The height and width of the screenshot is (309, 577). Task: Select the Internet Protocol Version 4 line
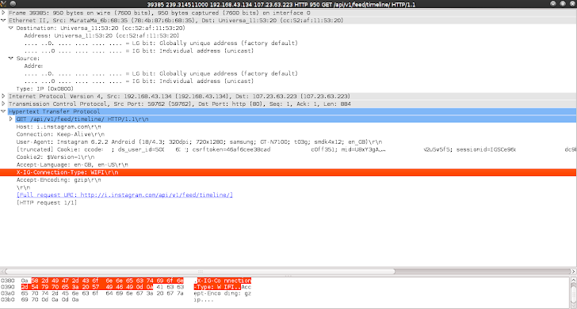[180, 96]
